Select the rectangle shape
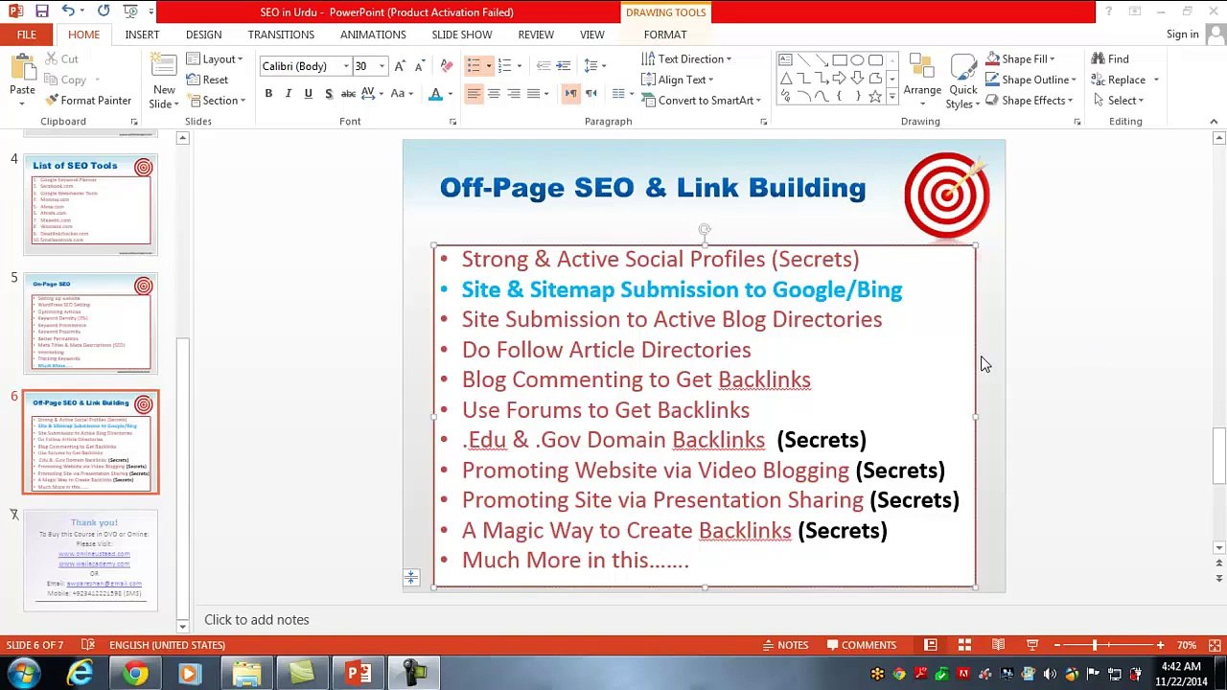1227x690 pixels. tap(839, 60)
